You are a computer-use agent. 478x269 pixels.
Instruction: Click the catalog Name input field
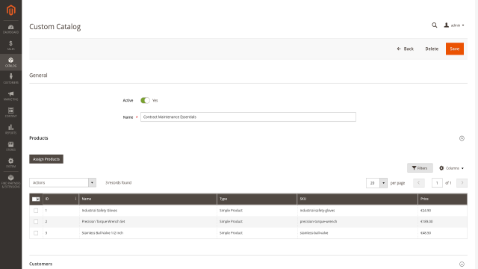point(248,117)
